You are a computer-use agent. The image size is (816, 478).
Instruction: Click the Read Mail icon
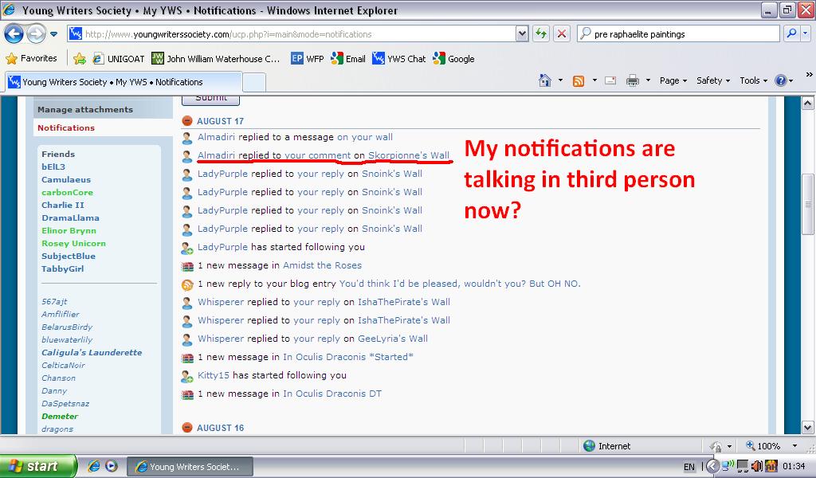point(610,80)
